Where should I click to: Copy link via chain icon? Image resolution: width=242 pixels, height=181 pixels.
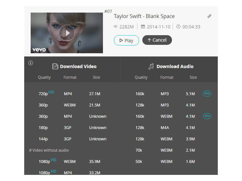[x=209, y=16]
